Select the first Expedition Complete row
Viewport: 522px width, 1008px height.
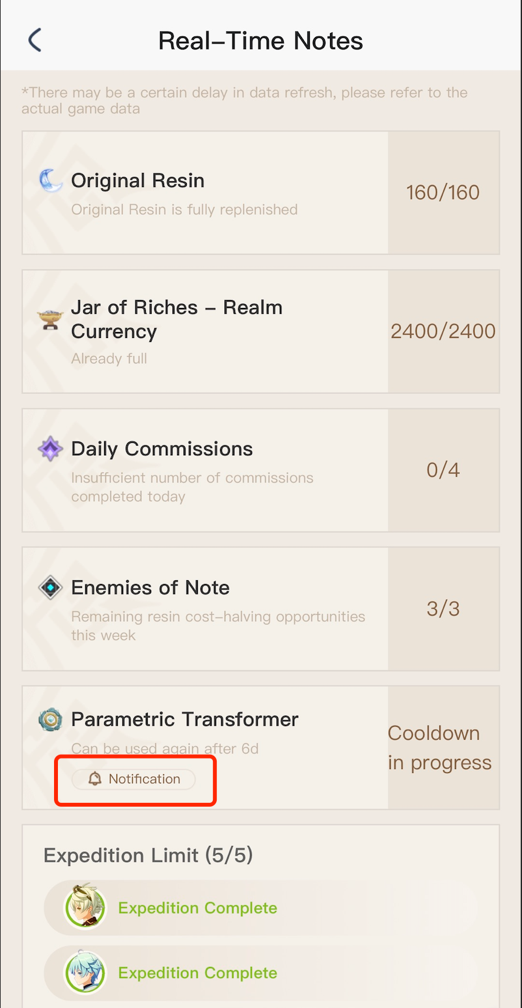point(197,908)
